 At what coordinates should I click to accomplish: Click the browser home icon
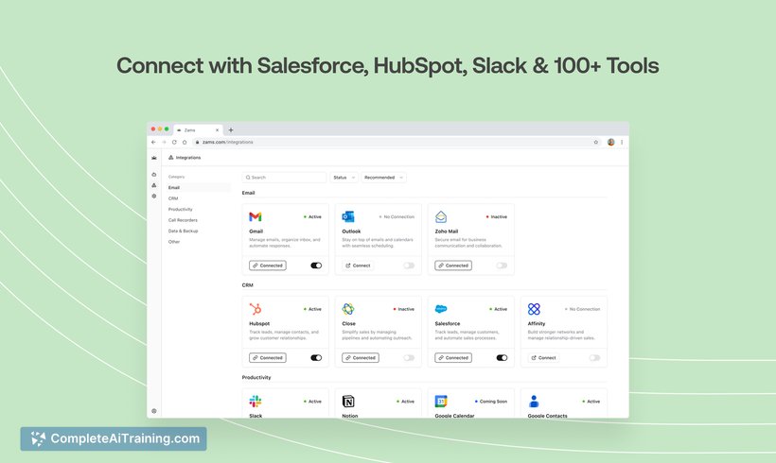pos(185,142)
